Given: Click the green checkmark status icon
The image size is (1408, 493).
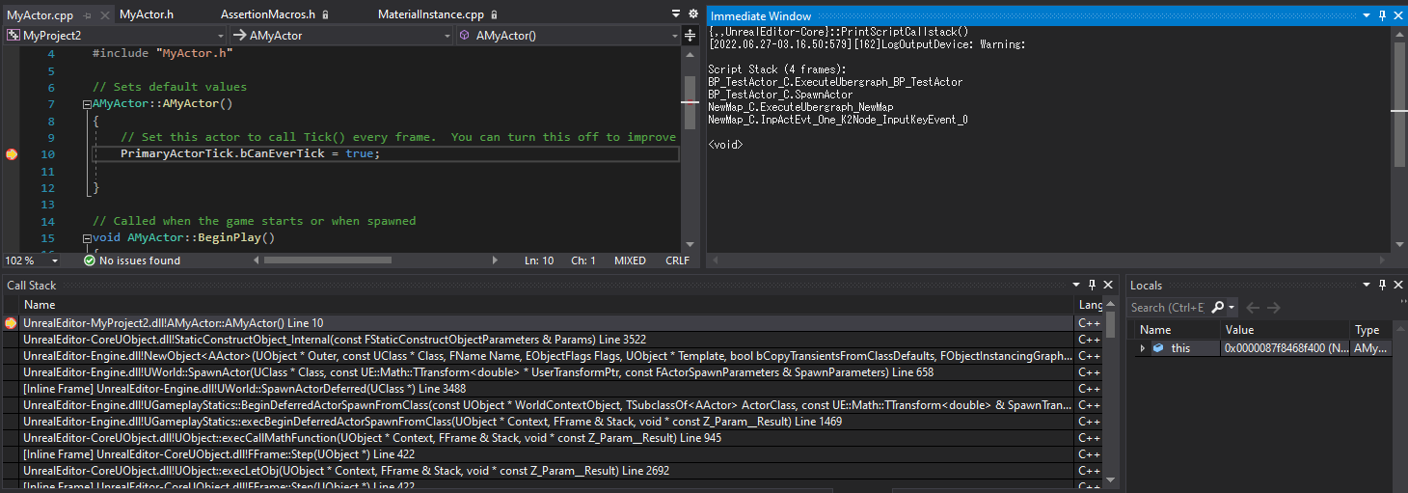Looking at the screenshot, I should [90, 260].
